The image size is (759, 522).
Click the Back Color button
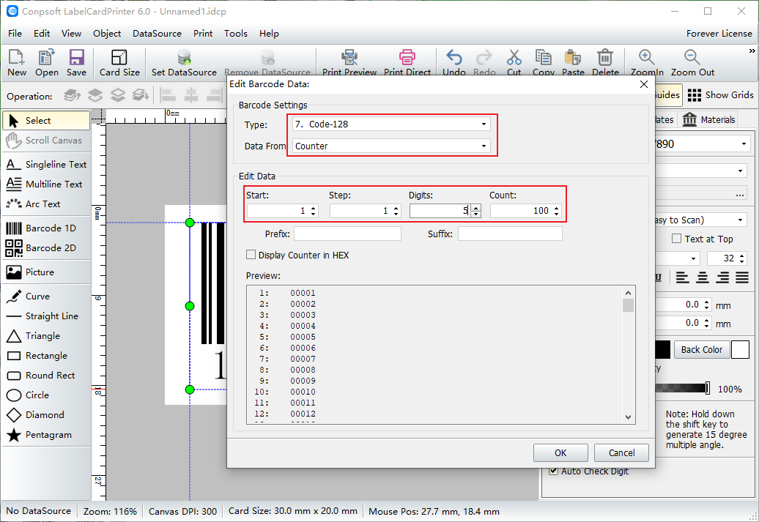click(x=701, y=349)
